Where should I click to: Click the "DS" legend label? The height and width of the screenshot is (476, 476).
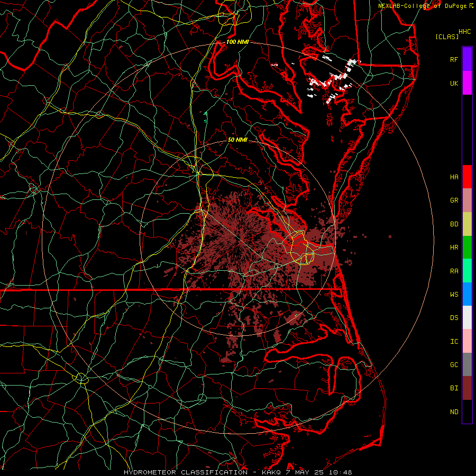454,317
